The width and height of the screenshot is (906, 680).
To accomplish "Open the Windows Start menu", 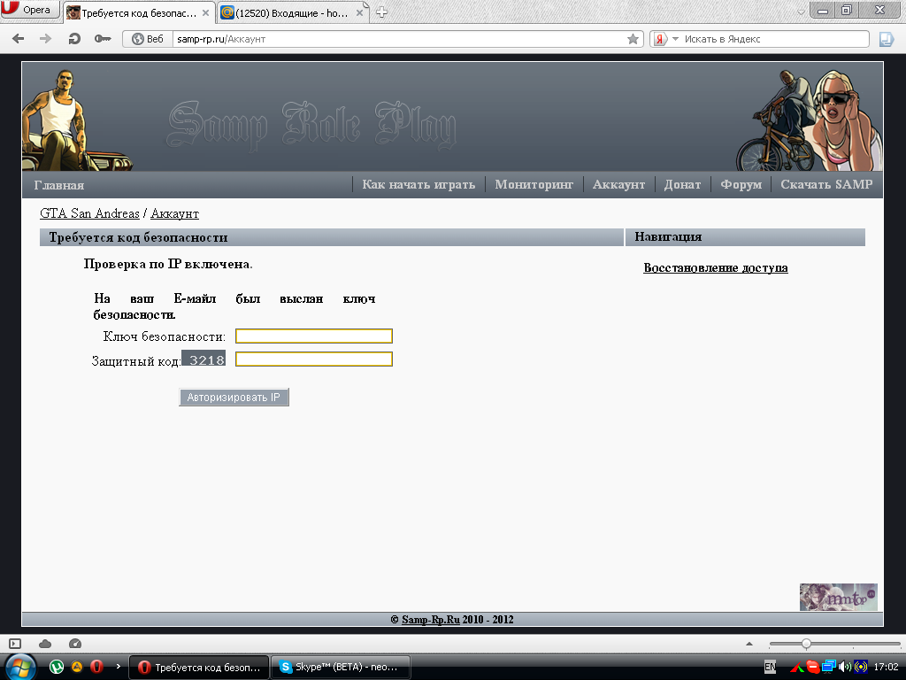I will click(x=19, y=667).
